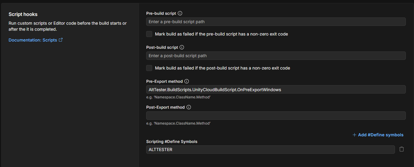Click the external link icon beside Documentation

coord(61,40)
